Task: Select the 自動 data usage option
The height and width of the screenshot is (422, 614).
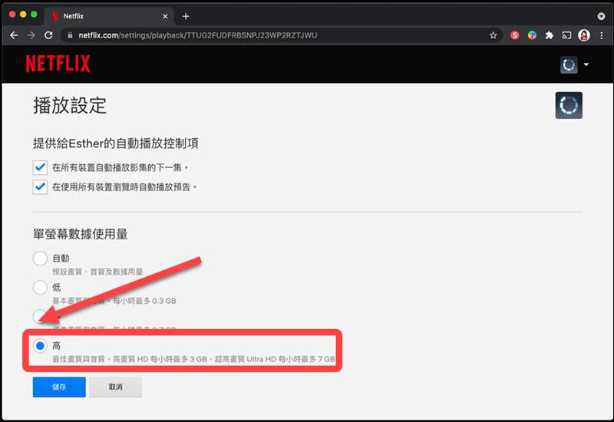Action: tap(40, 259)
